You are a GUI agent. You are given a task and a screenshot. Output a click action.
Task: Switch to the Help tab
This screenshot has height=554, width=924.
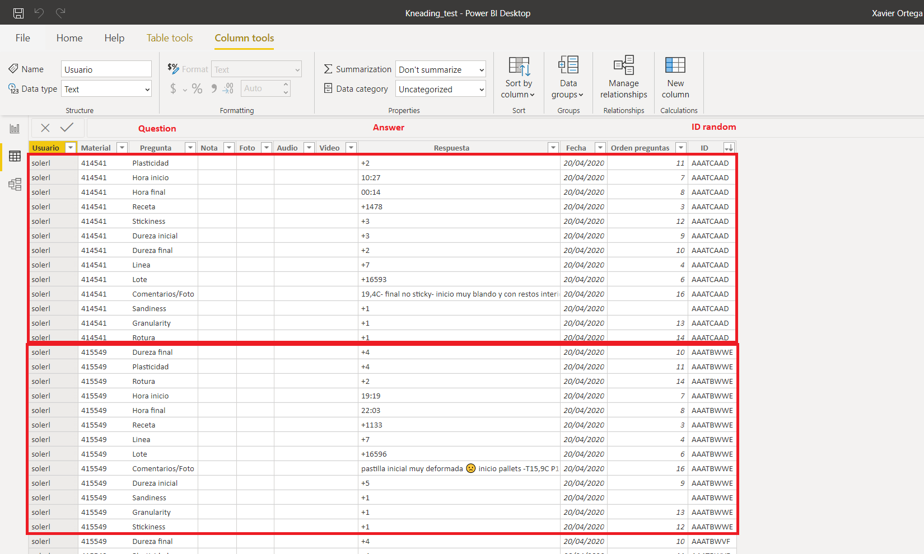[x=114, y=38]
